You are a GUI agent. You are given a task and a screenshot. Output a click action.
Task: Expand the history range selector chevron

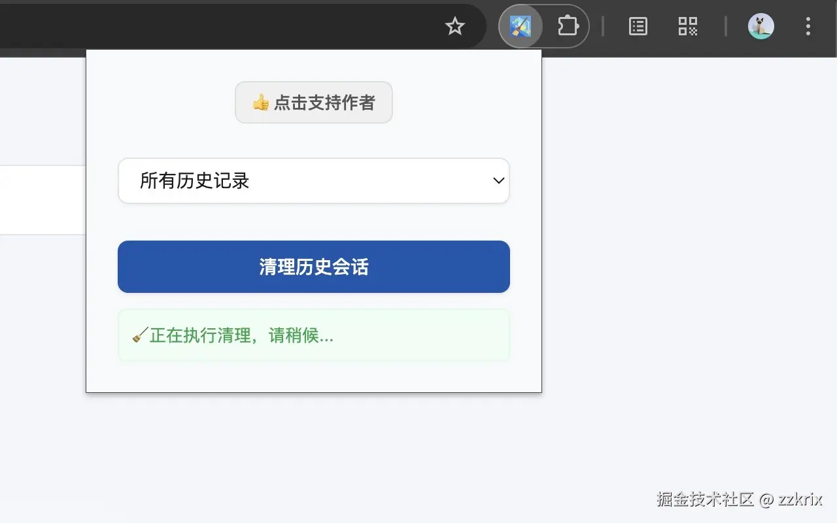tap(498, 181)
